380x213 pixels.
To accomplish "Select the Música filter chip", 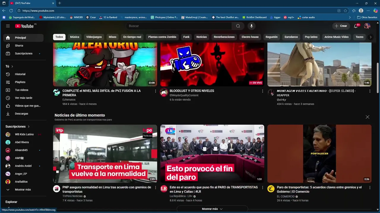I will pos(75,37).
